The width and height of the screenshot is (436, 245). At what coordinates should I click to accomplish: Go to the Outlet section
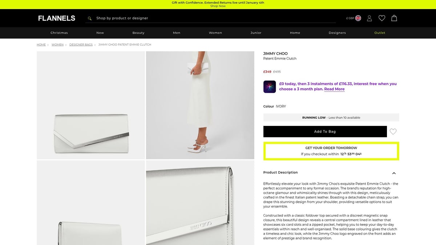click(380, 33)
